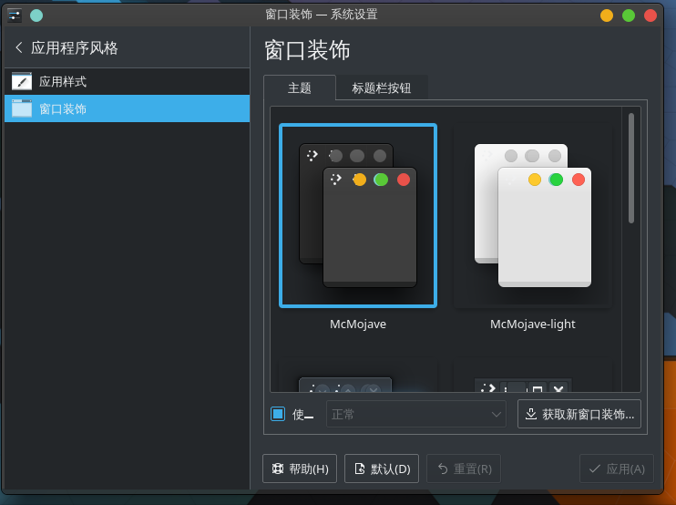This screenshot has width=676, height=505.
Task: Click the teal pin circle in title bar
Action: pyautogui.click(x=36, y=15)
